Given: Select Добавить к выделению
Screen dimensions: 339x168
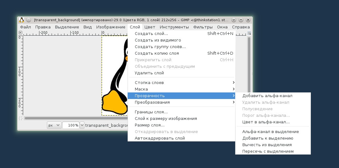Looking at the screenshot, I should (273, 138).
